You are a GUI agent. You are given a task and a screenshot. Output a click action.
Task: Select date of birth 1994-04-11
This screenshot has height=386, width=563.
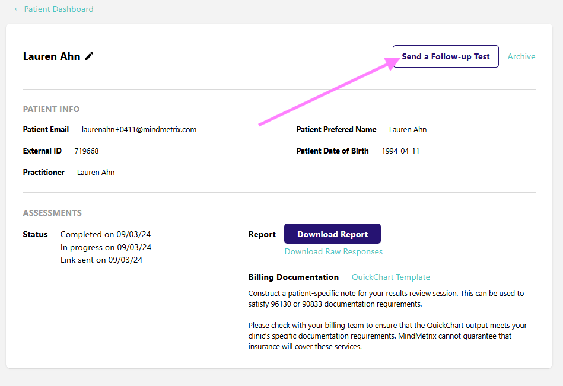point(400,151)
